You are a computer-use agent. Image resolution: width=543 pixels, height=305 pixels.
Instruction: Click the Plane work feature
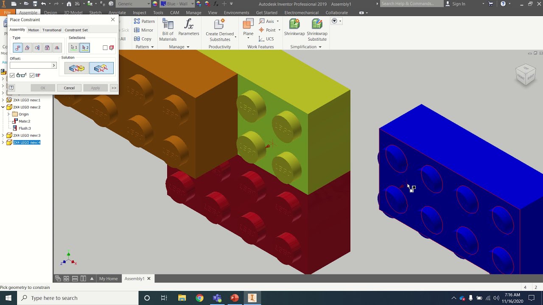point(248,28)
